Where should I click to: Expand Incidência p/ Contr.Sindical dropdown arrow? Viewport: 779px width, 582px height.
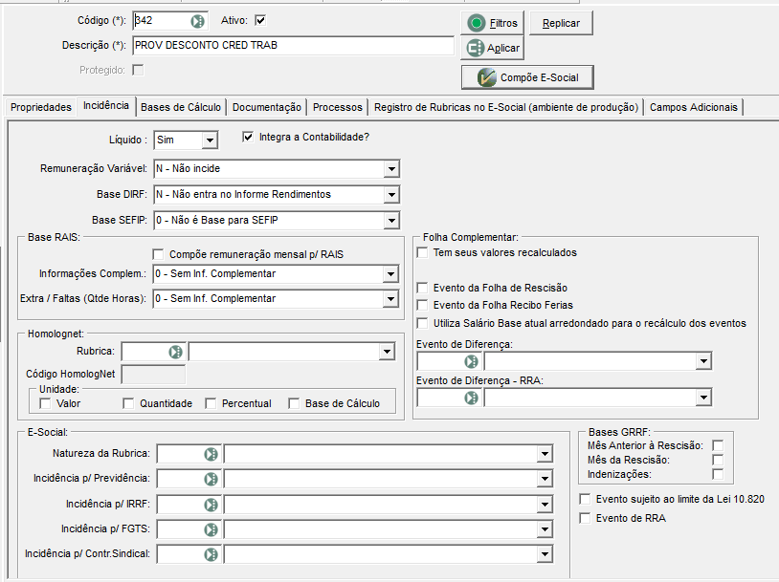coord(545,554)
